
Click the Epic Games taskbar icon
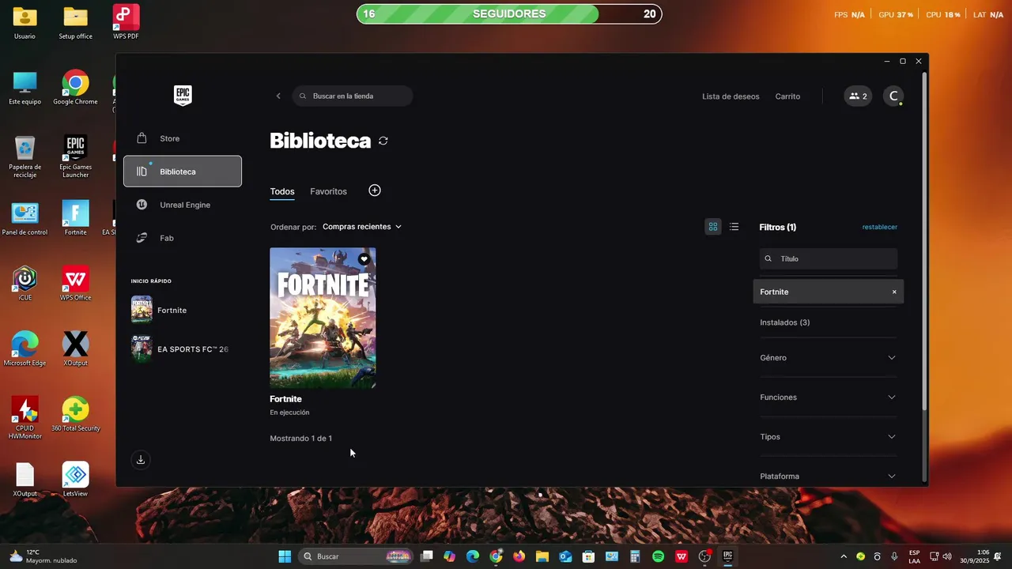(x=727, y=556)
